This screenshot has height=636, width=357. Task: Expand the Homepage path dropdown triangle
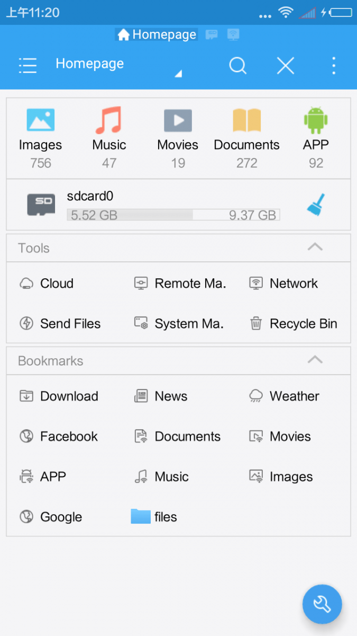point(178,74)
